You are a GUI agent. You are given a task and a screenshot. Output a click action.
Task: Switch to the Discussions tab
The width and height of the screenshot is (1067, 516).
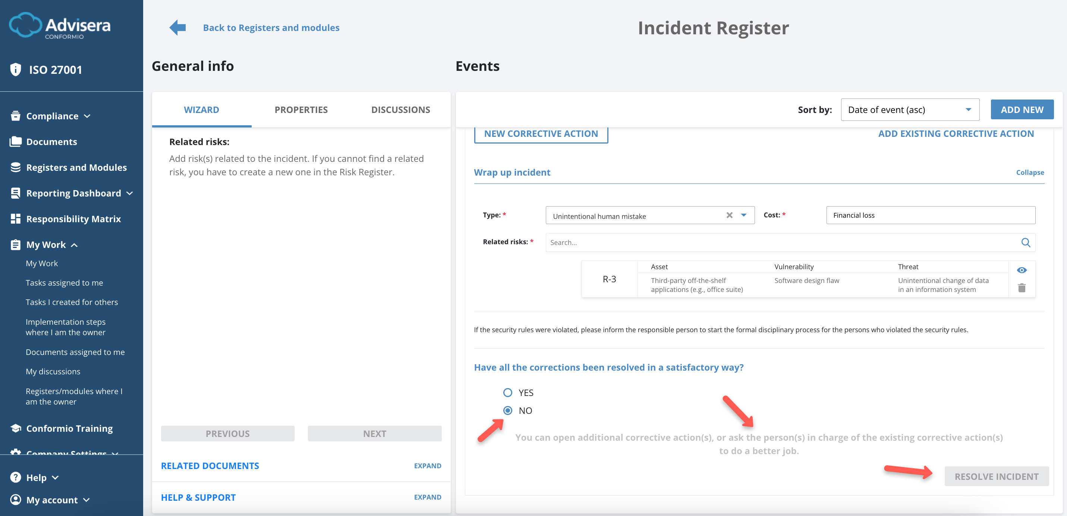coord(400,109)
